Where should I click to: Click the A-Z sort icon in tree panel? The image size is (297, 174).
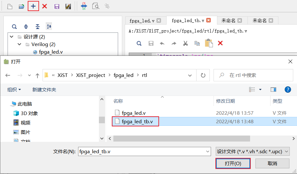[x=49, y=26]
